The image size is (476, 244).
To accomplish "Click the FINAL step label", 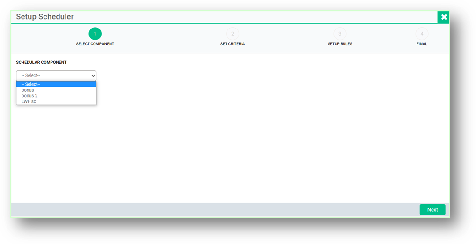I will pyautogui.click(x=422, y=44).
